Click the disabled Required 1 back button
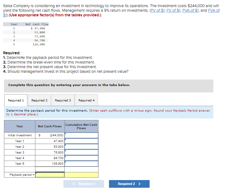The image size is (237, 193). pyautogui.click(x=84, y=184)
